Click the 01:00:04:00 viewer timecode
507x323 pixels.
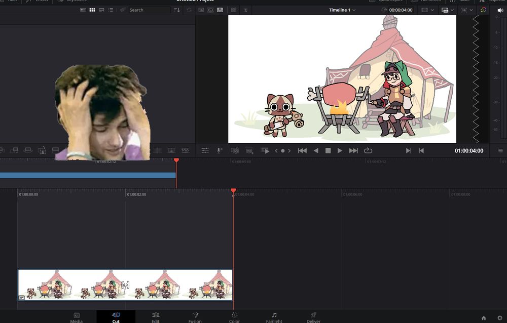pyautogui.click(x=469, y=150)
